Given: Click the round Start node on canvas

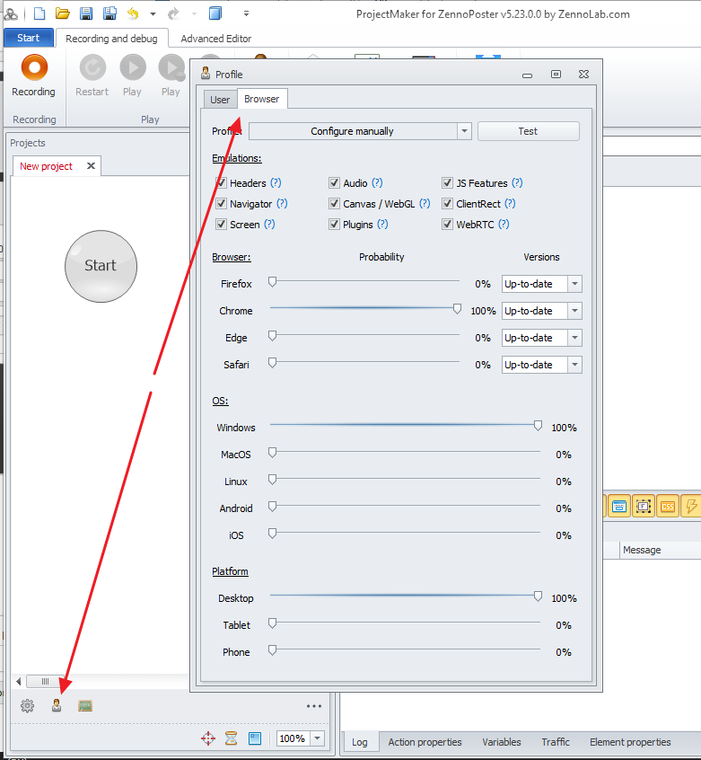Looking at the screenshot, I should click(x=101, y=266).
